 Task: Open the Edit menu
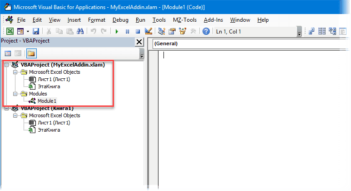37,20
